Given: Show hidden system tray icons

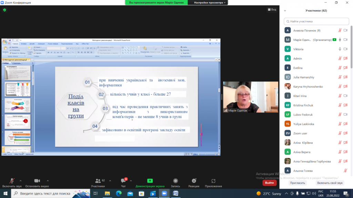Looking at the screenshot, I should tap(286, 194).
